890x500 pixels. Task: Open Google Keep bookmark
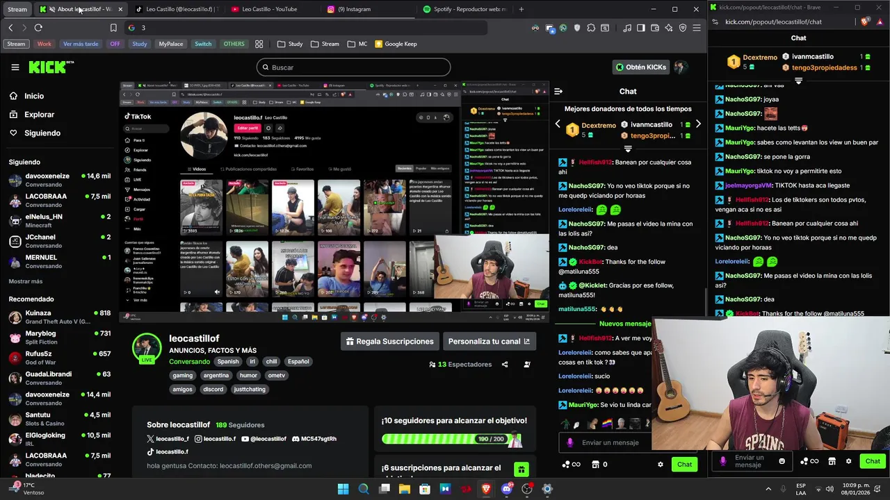click(395, 44)
